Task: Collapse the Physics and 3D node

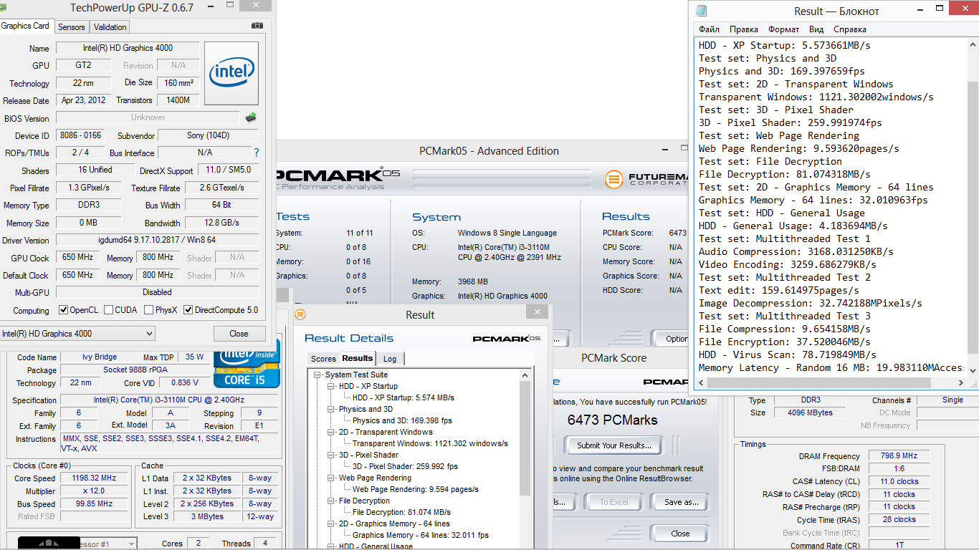Action: 332,409
